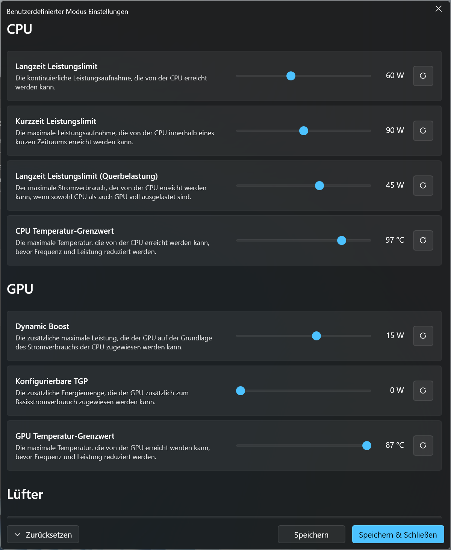The height and width of the screenshot is (550, 451).
Task: Click the Kurzzeit Leistungslimit 90 W value
Action: (395, 130)
